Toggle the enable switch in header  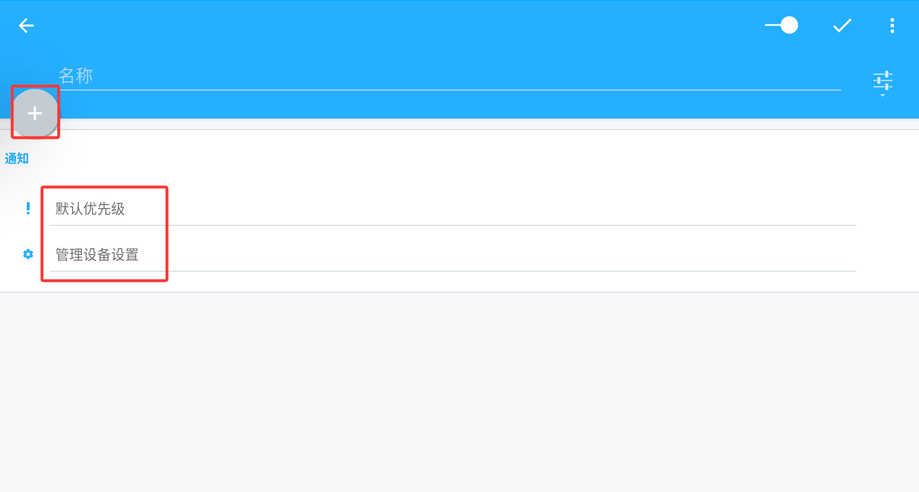coord(781,26)
